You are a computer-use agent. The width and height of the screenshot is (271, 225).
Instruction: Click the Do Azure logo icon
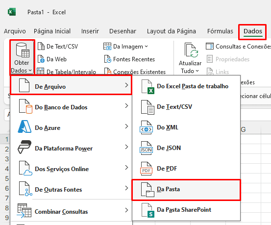coord(25,126)
